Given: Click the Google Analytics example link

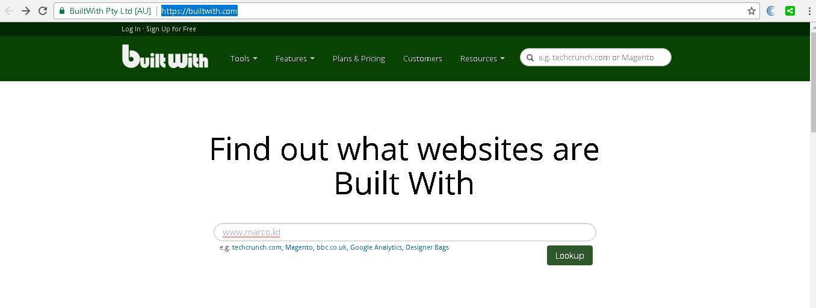Looking at the screenshot, I should pos(376,247).
